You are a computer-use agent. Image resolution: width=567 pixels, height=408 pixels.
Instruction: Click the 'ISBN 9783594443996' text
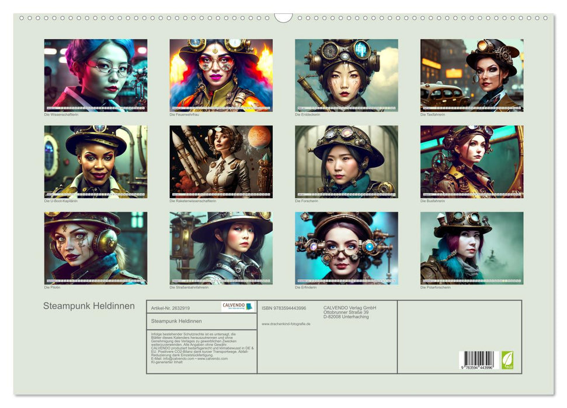[284, 308]
